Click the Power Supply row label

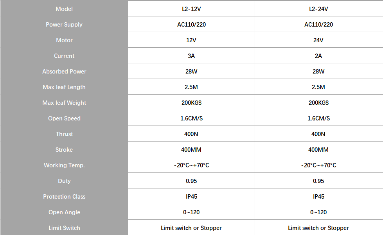click(64, 24)
